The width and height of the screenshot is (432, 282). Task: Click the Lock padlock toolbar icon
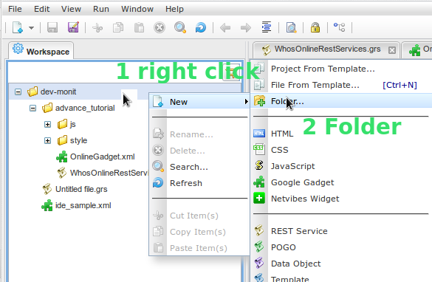tap(315, 27)
